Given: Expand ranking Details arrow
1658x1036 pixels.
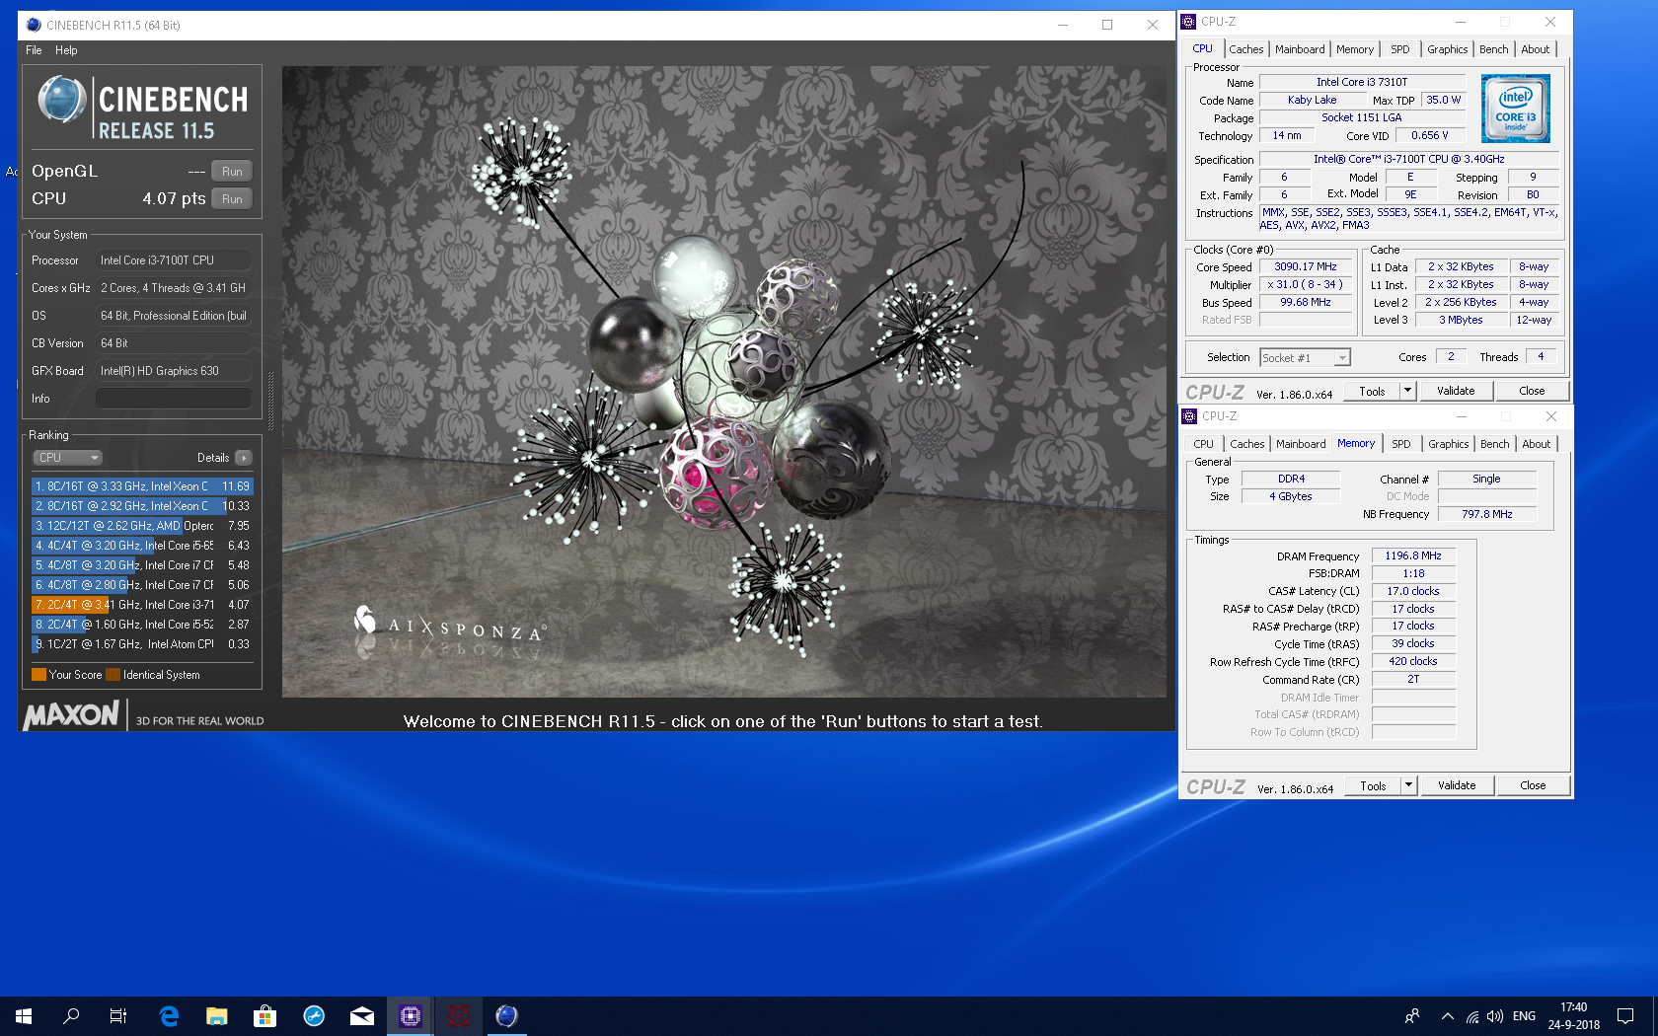Looking at the screenshot, I should tap(244, 458).
